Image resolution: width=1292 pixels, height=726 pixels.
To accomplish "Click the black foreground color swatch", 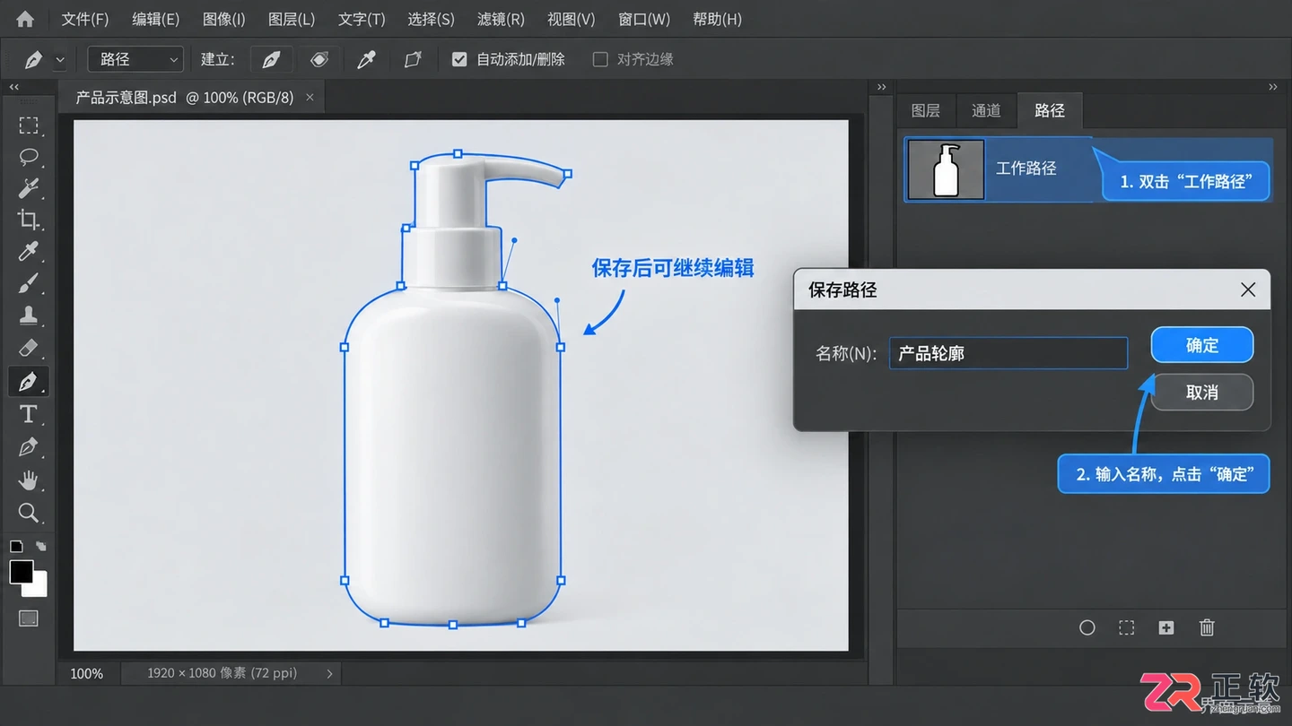I will 22,572.
